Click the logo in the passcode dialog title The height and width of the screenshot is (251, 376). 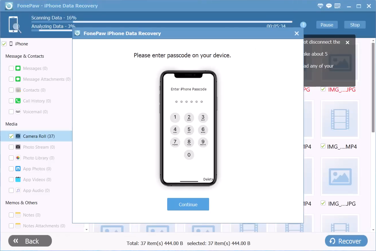click(77, 33)
